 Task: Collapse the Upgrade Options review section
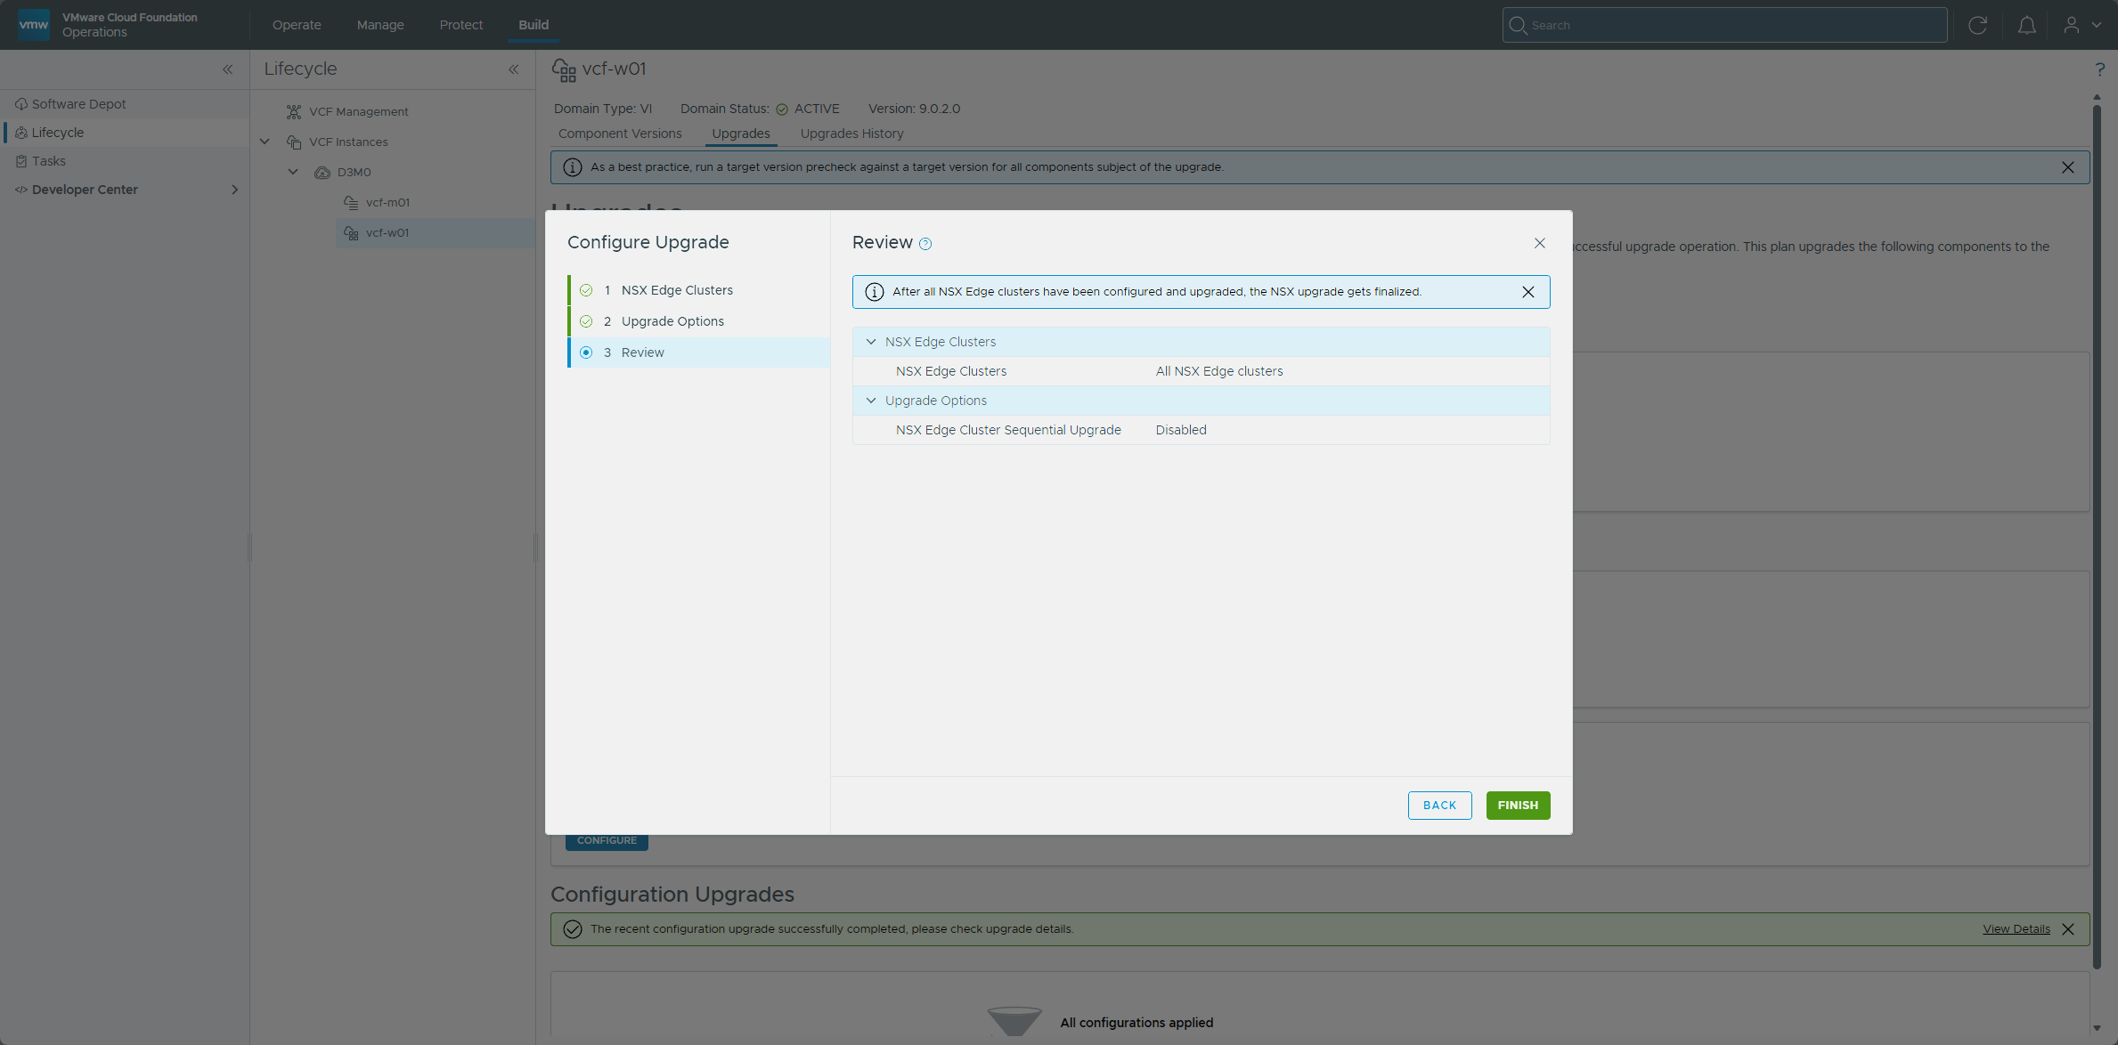point(871,401)
